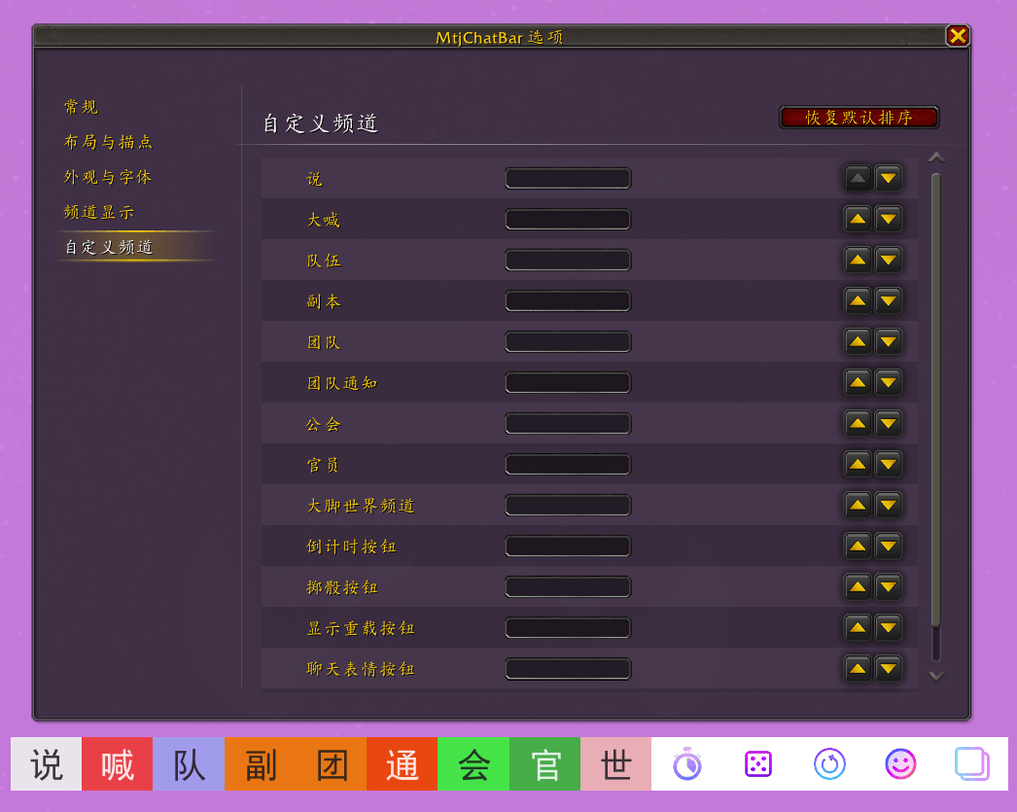Click the overlapping squares chat copy icon

pyautogui.click(x=972, y=764)
